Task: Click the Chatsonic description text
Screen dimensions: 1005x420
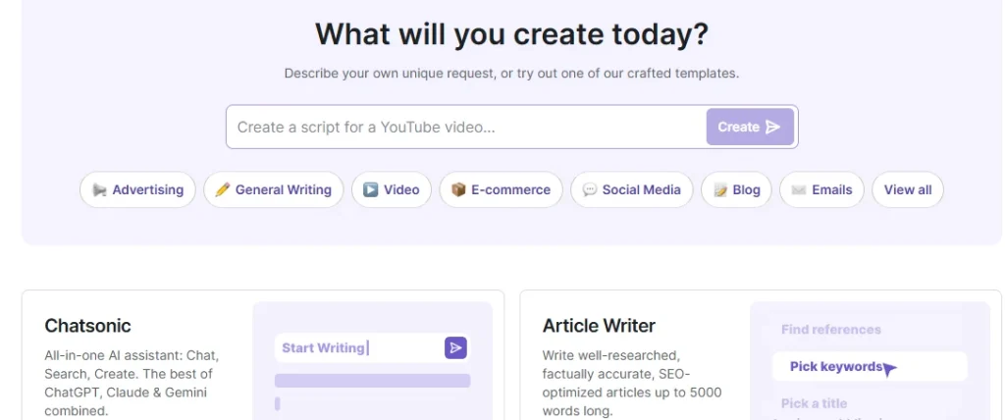Action: tap(132, 383)
